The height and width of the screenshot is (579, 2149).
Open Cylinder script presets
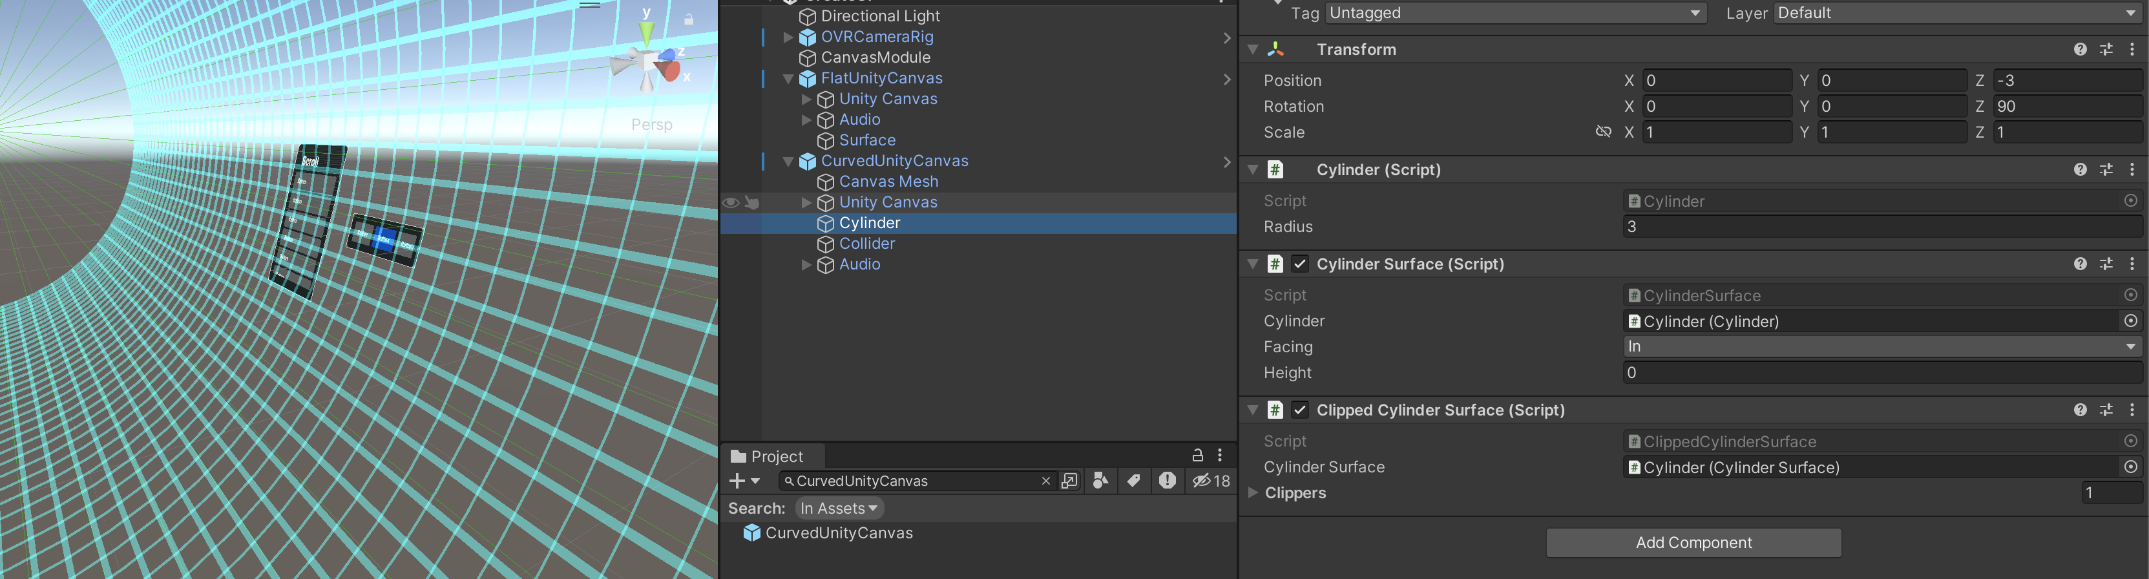(2106, 169)
